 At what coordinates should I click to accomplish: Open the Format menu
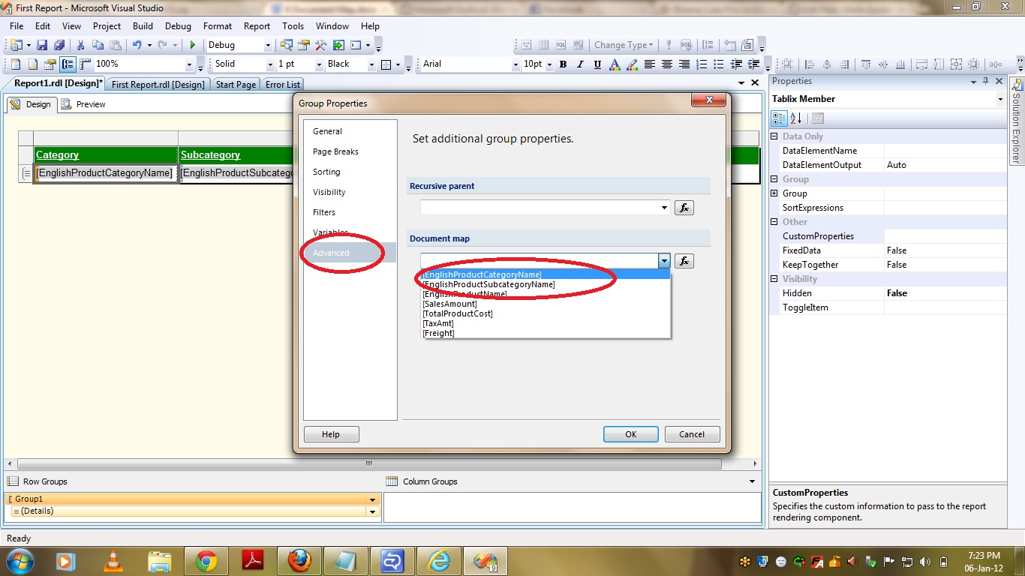click(217, 26)
